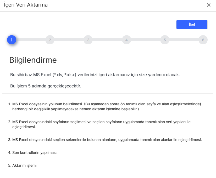This screenshot has width=216, height=178.
Task: Click 'Son kontrollerin yapılması' list item
Action: (x=35, y=153)
